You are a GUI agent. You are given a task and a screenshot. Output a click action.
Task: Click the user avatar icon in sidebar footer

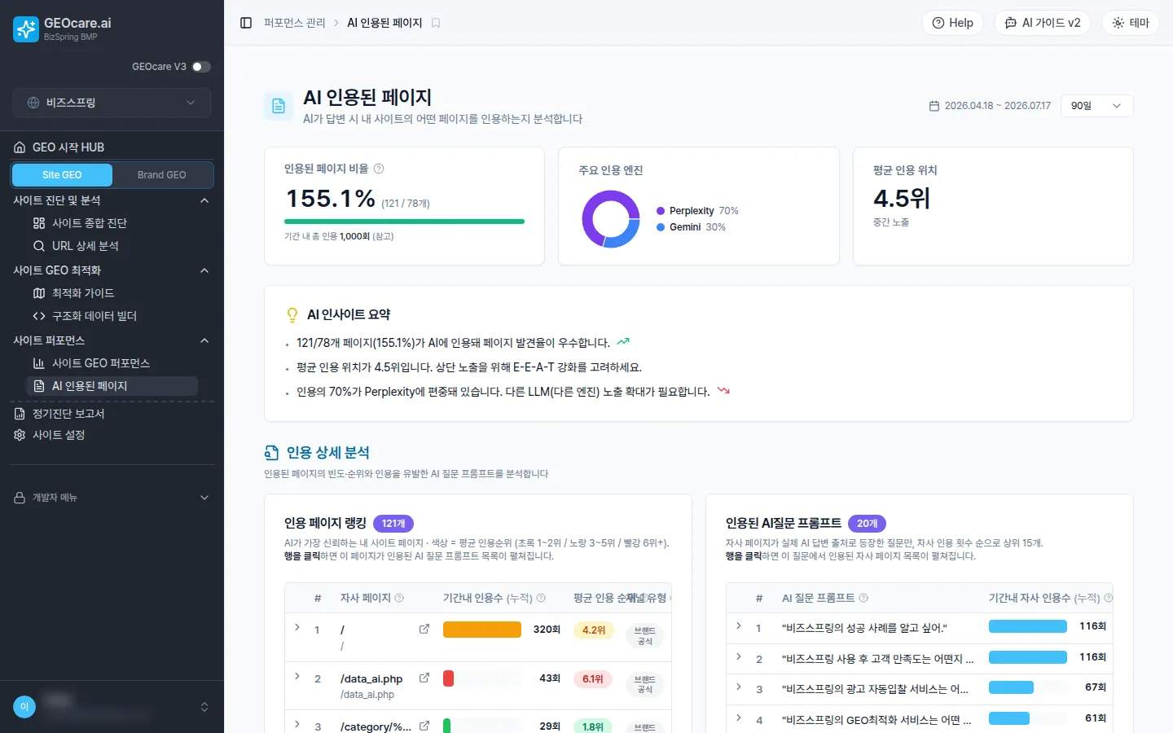(24, 707)
